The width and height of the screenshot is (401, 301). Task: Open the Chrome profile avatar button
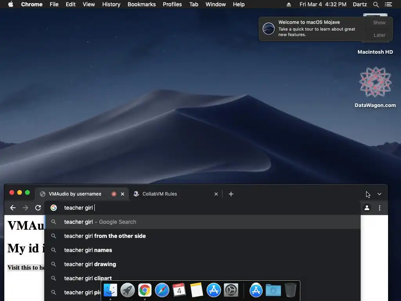coord(367,208)
